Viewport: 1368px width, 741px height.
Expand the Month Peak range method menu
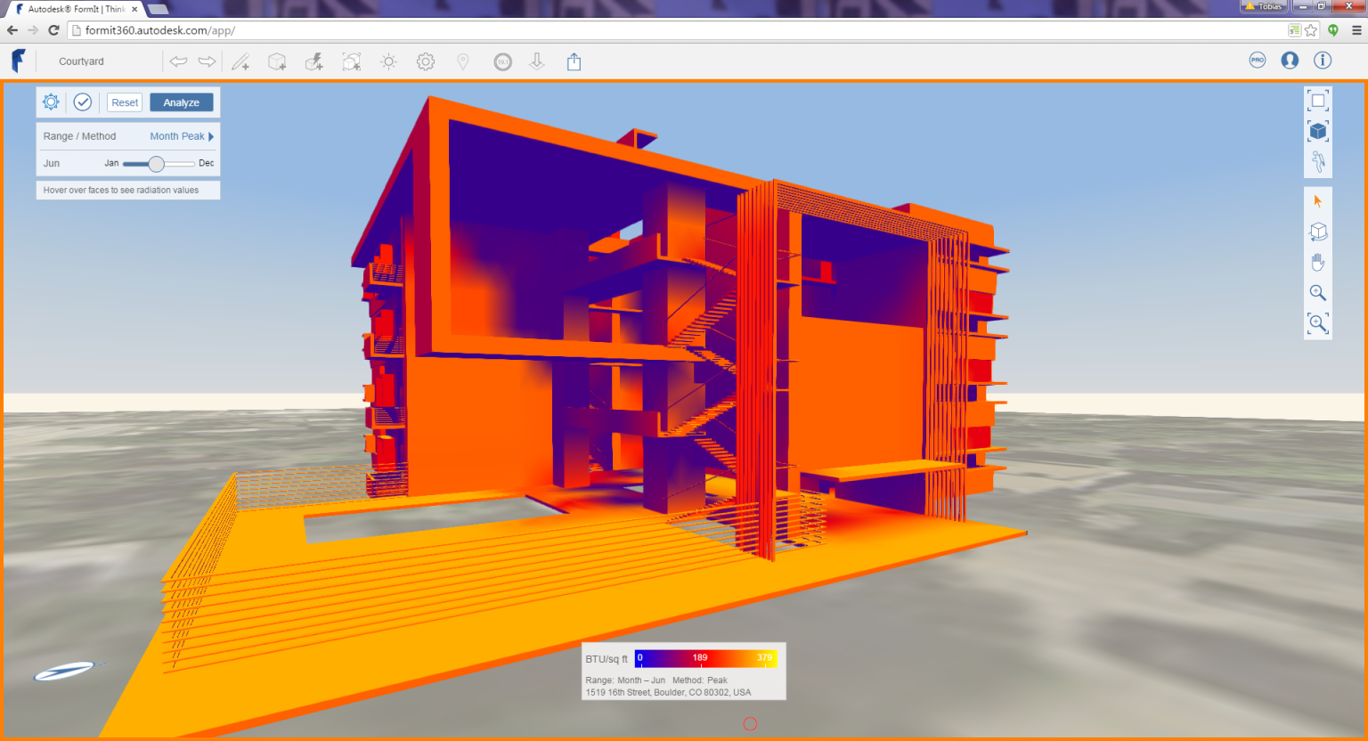pos(182,136)
